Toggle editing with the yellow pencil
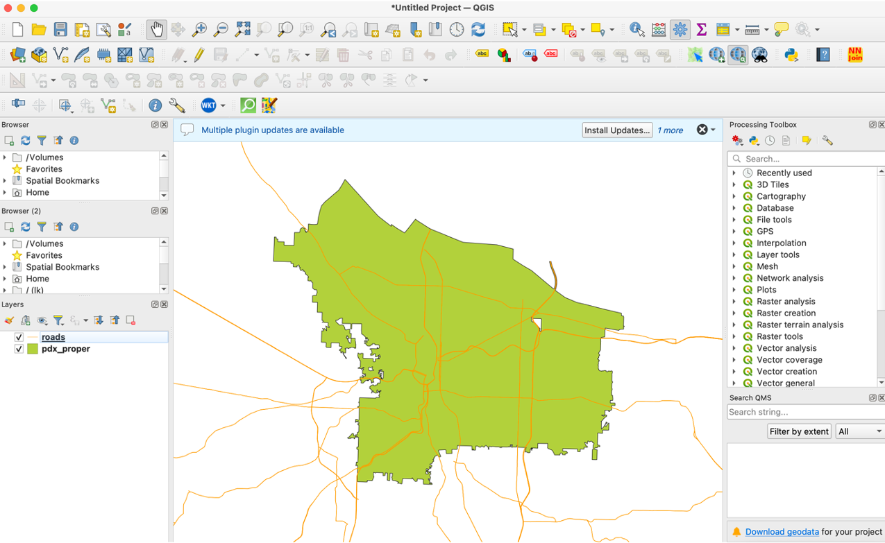The image size is (885, 543). tap(199, 55)
